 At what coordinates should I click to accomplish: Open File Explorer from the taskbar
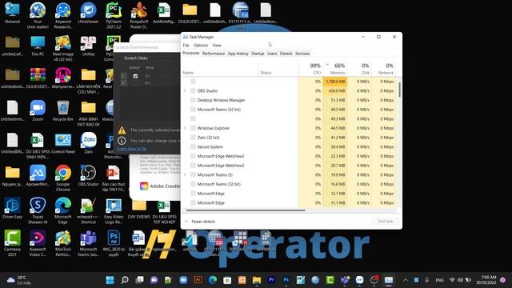click(257, 280)
